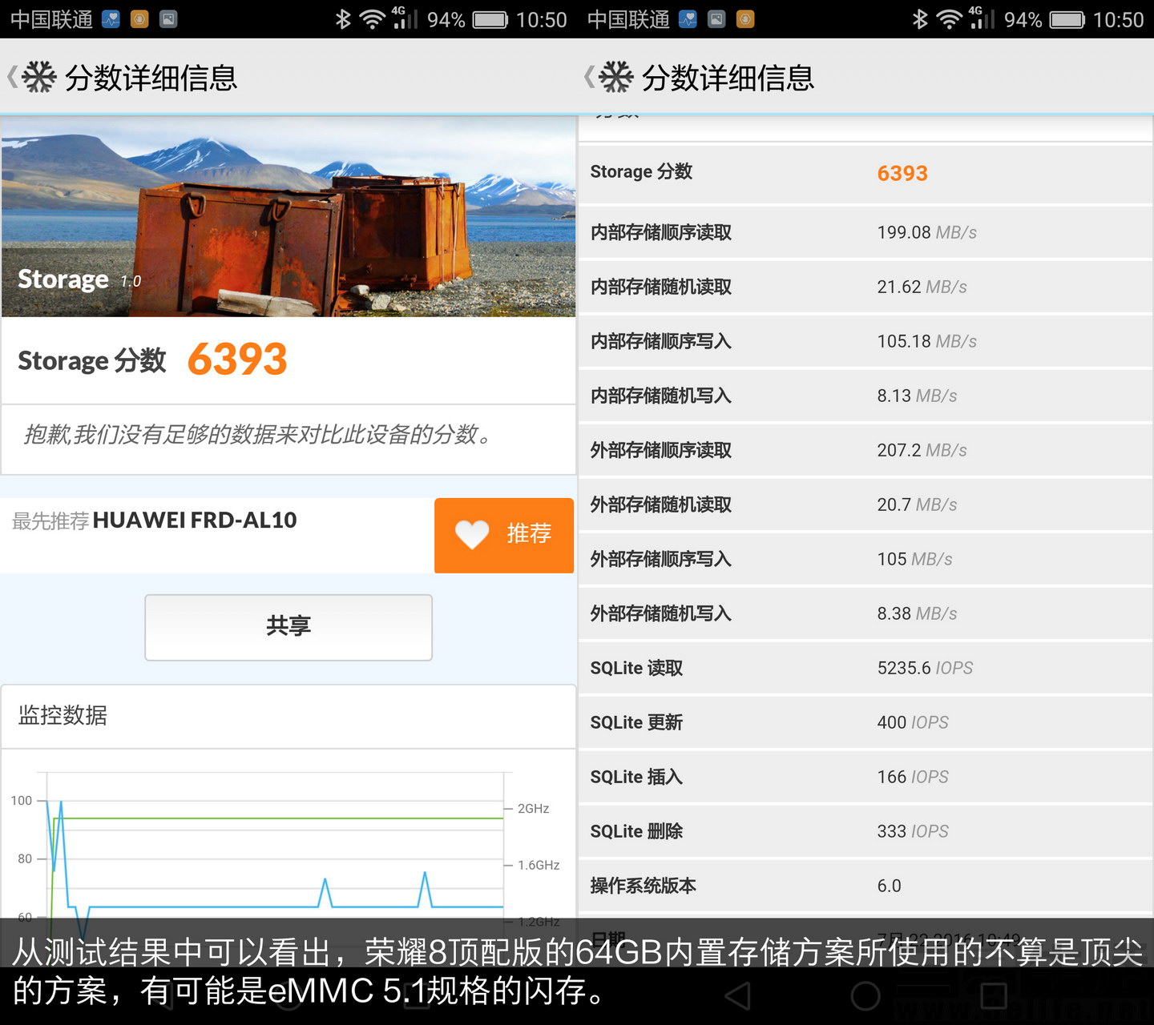1154x1025 pixels.
Task: Tap the 207.2 MB/s value
Action: coord(922,450)
